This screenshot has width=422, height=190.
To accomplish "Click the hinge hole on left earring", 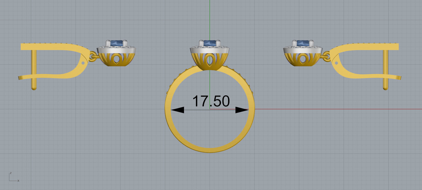I will click(83, 63).
